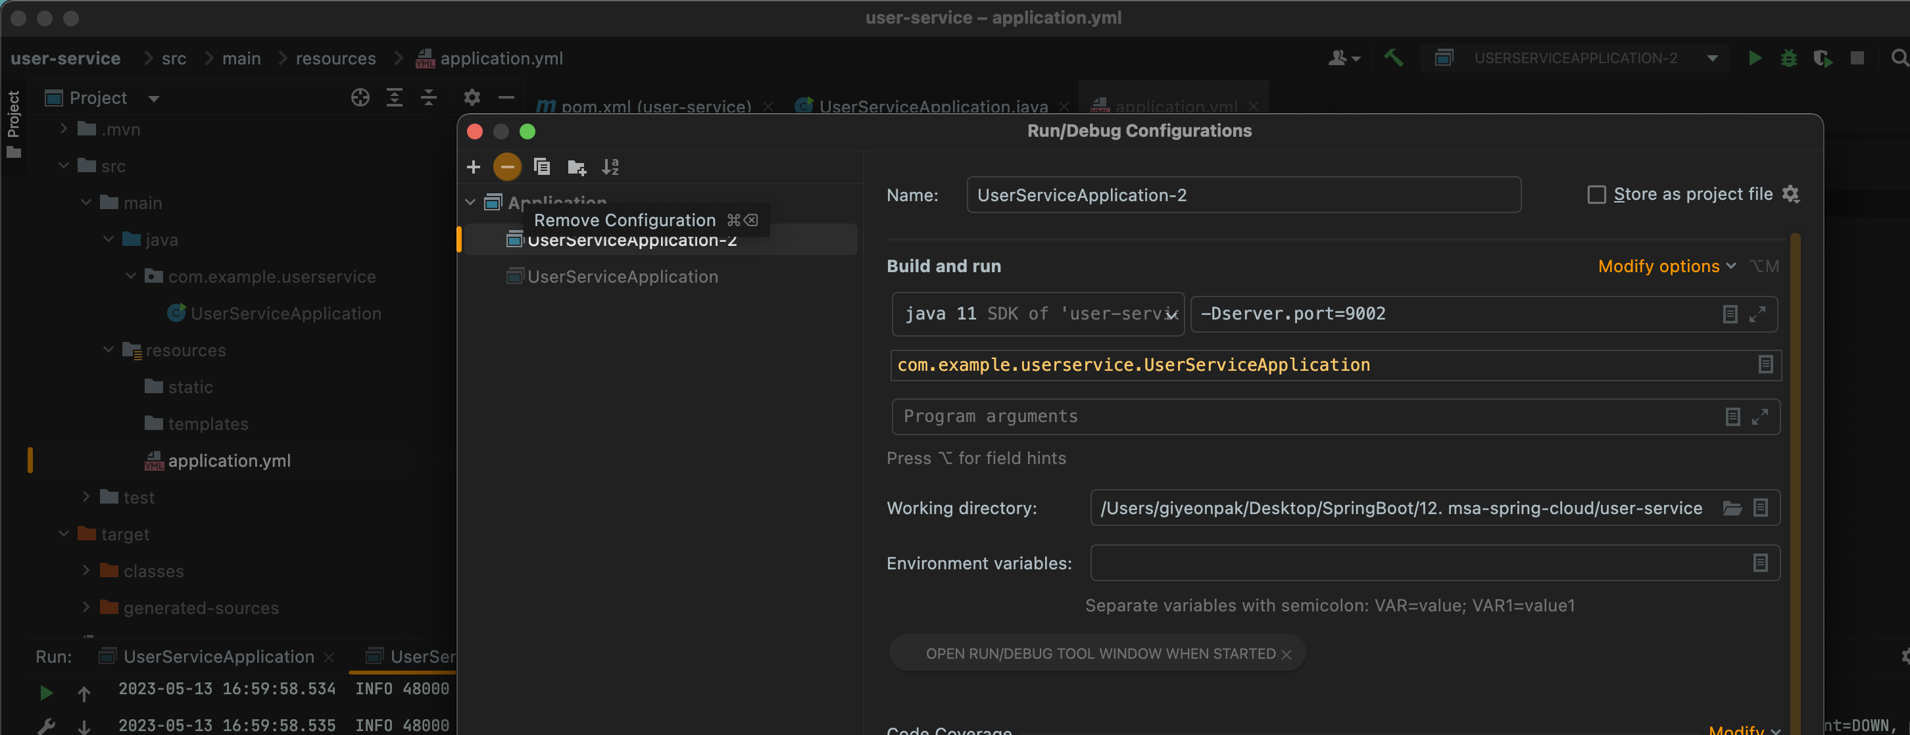
Task: Open Store as project file gear settings
Action: click(1790, 194)
